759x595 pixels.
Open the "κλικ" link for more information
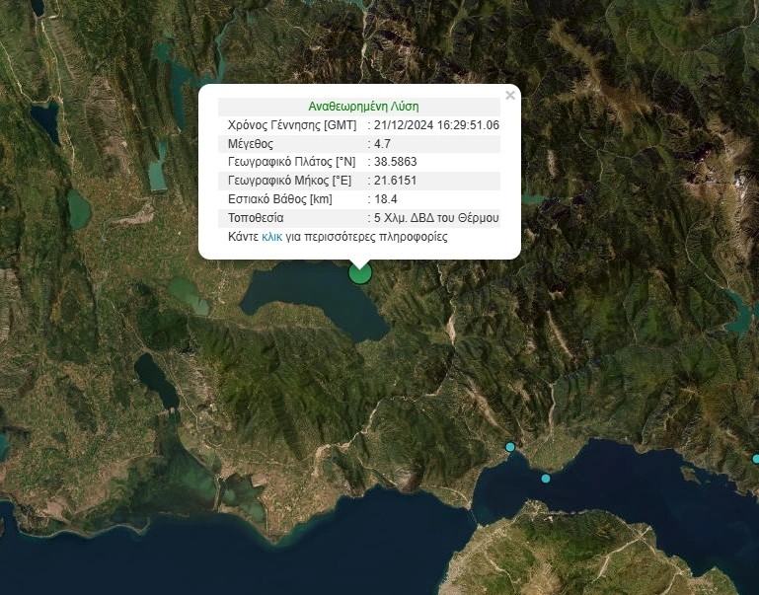pyautogui.click(x=271, y=237)
